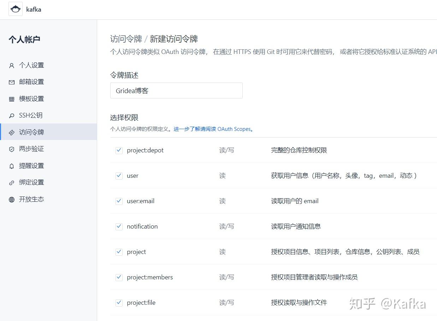
Task: Select the person icon beside 个人设置
Action: (12, 65)
